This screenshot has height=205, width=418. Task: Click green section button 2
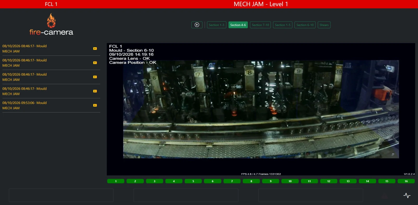(x=135, y=181)
